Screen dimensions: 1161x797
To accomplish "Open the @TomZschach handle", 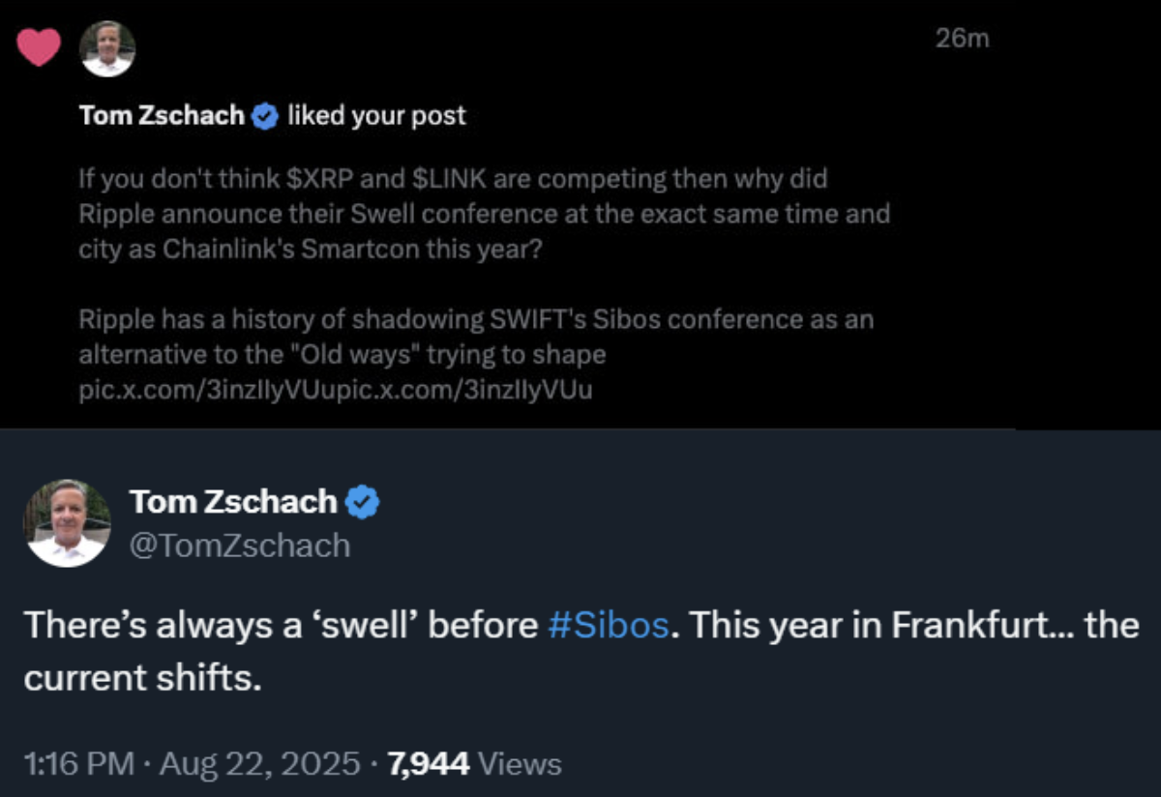I will click(239, 546).
